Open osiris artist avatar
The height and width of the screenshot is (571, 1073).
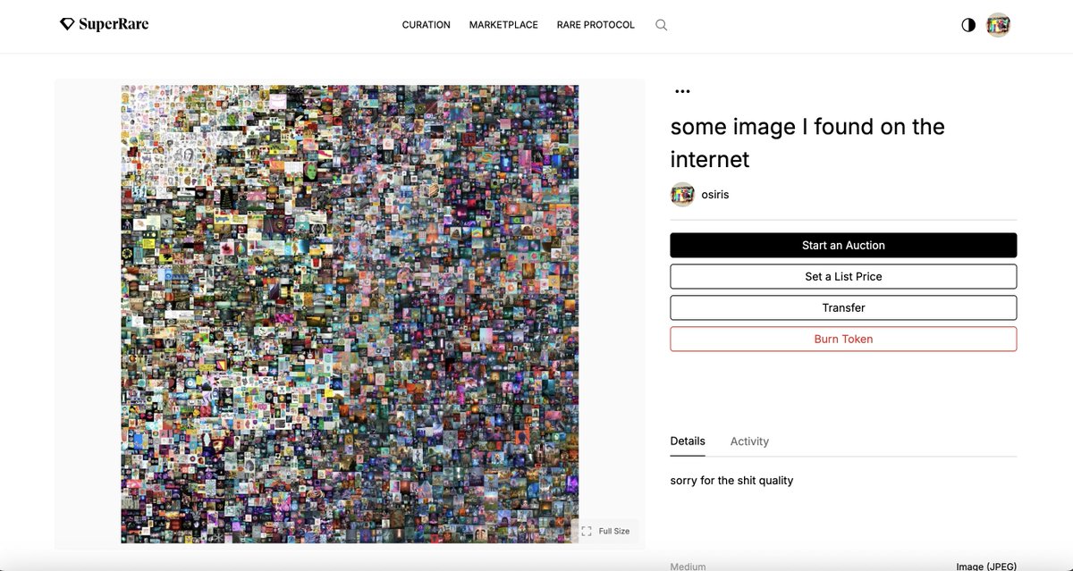(682, 194)
